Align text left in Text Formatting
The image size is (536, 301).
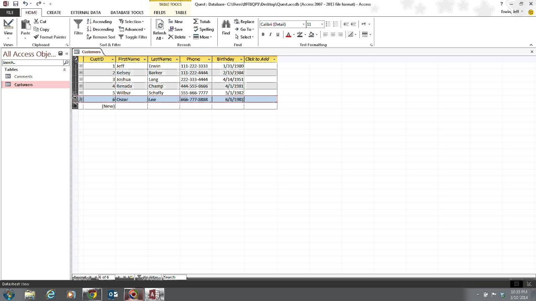tap(325, 34)
